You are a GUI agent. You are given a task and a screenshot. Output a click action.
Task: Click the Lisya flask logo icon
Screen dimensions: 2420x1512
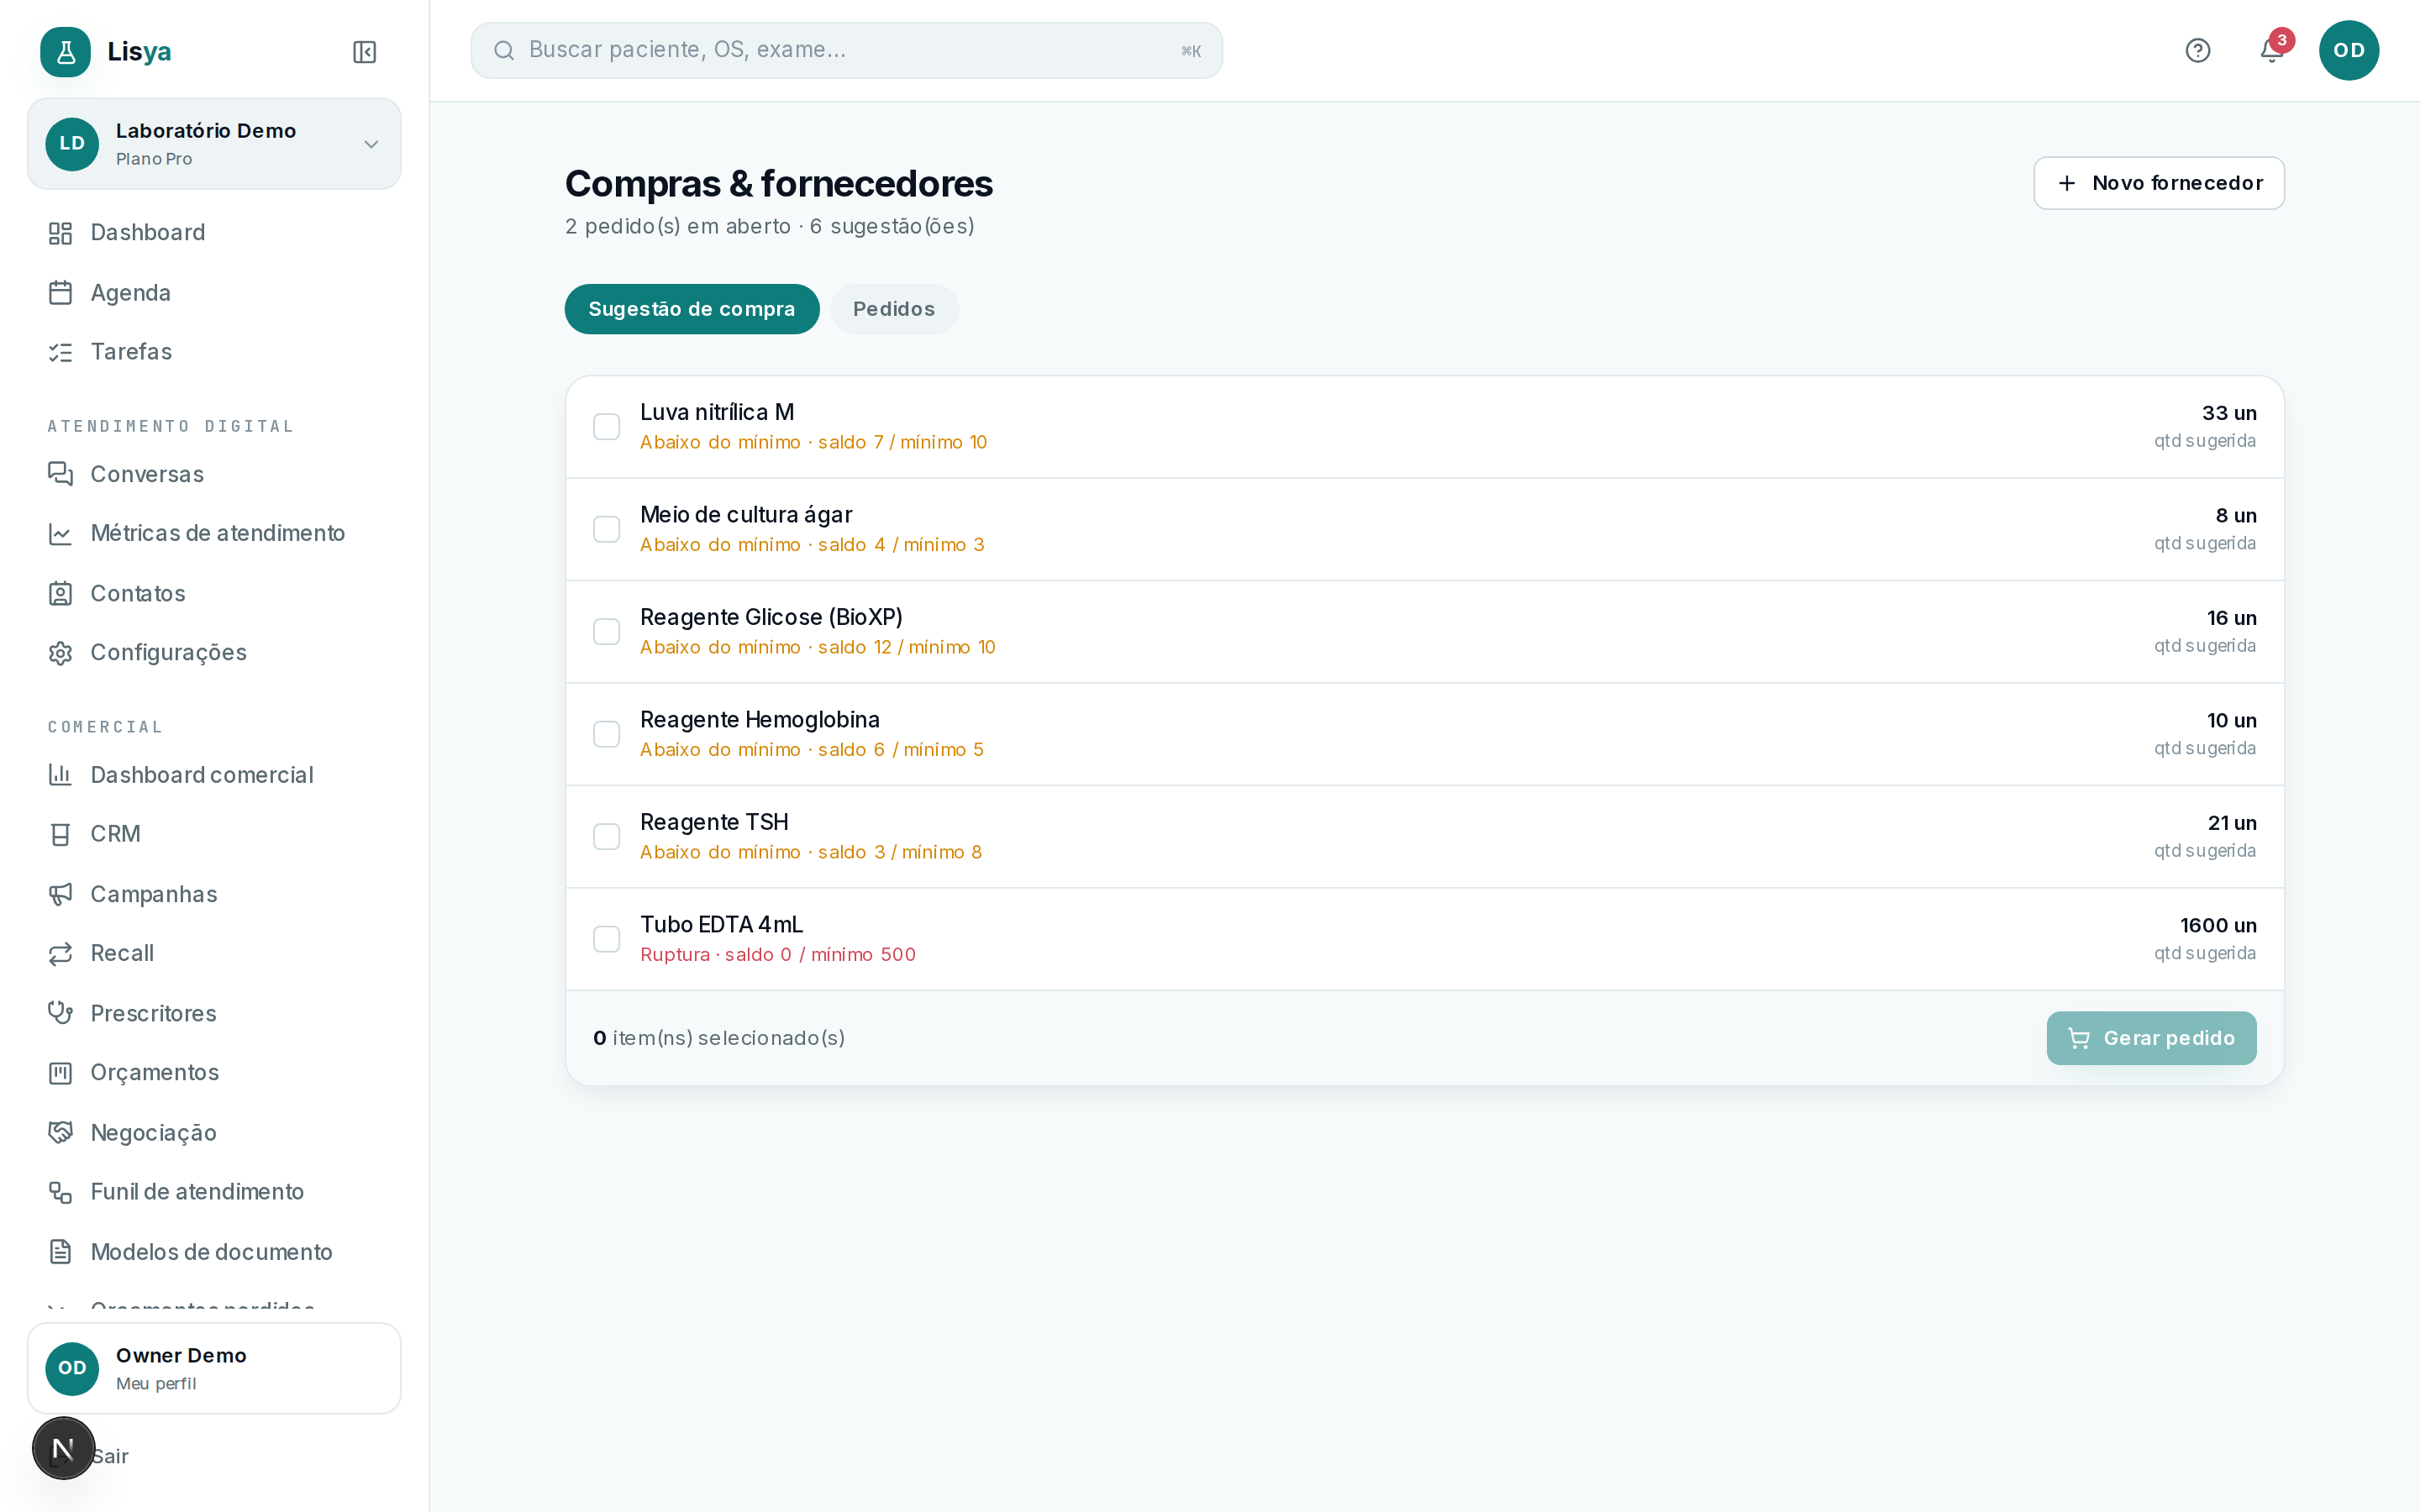pos(65,51)
